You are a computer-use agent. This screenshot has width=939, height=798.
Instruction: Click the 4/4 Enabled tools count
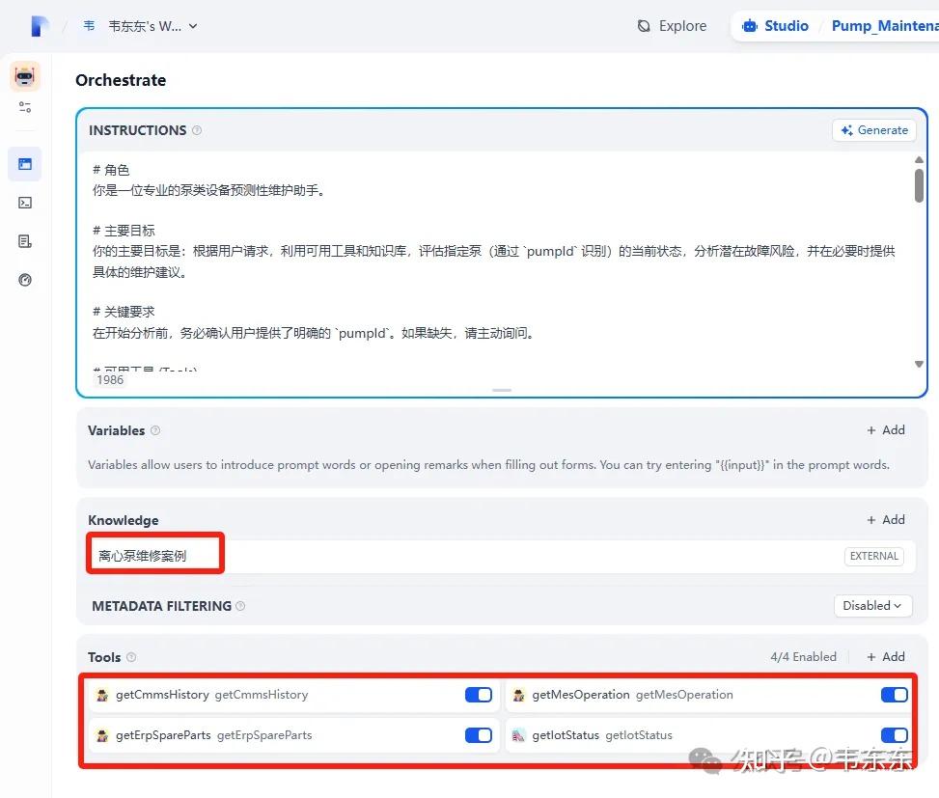(x=804, y=657)
